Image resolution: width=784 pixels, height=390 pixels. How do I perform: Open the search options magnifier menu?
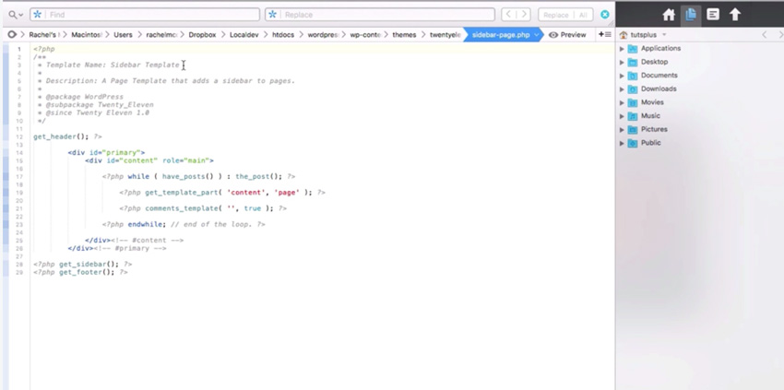coord(16,15)
